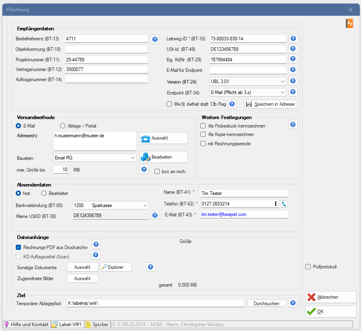This screenshot has width=361, height=331.
Task: Open the AZ book icon at top right
Action: tap(349, 23)
